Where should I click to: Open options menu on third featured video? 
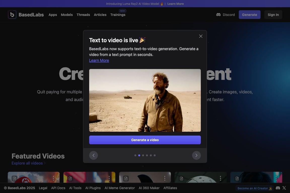[x=165, y=178]
